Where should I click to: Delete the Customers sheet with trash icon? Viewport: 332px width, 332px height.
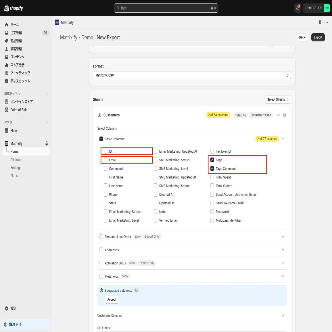pos(285,115)
